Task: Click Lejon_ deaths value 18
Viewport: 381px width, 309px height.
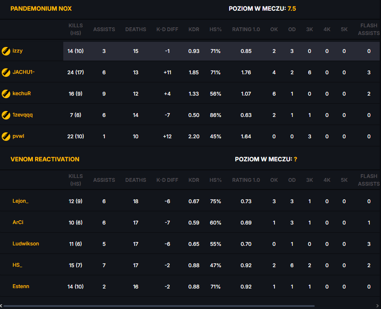Action: point(136,201)
